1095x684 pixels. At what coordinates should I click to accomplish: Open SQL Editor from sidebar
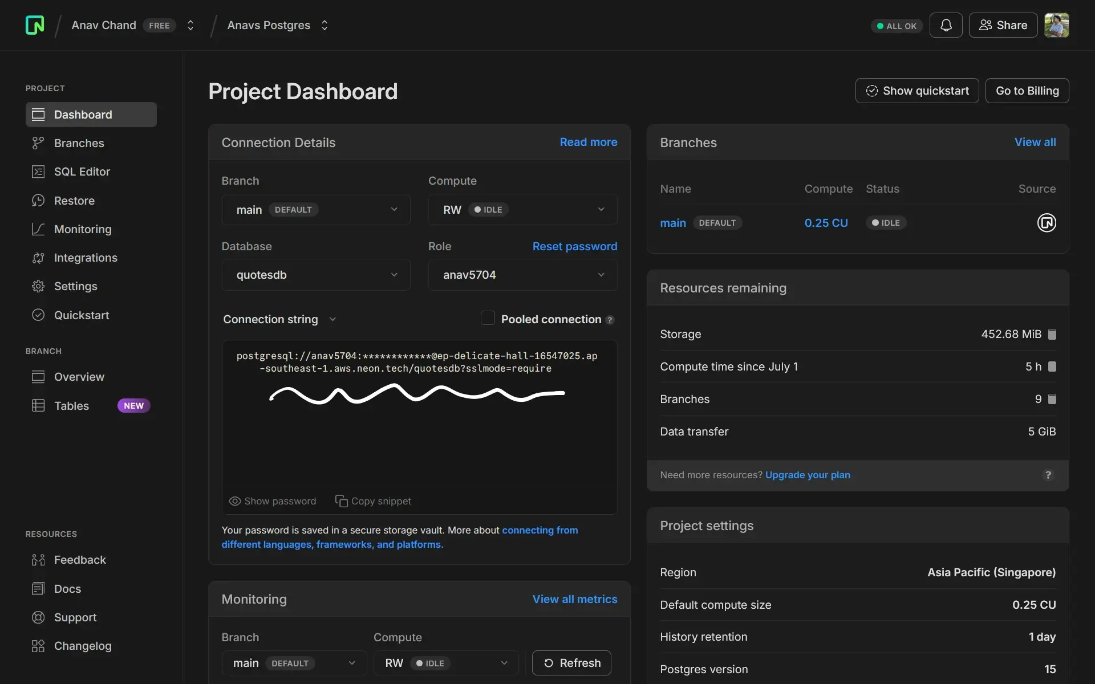pos(82,172)
